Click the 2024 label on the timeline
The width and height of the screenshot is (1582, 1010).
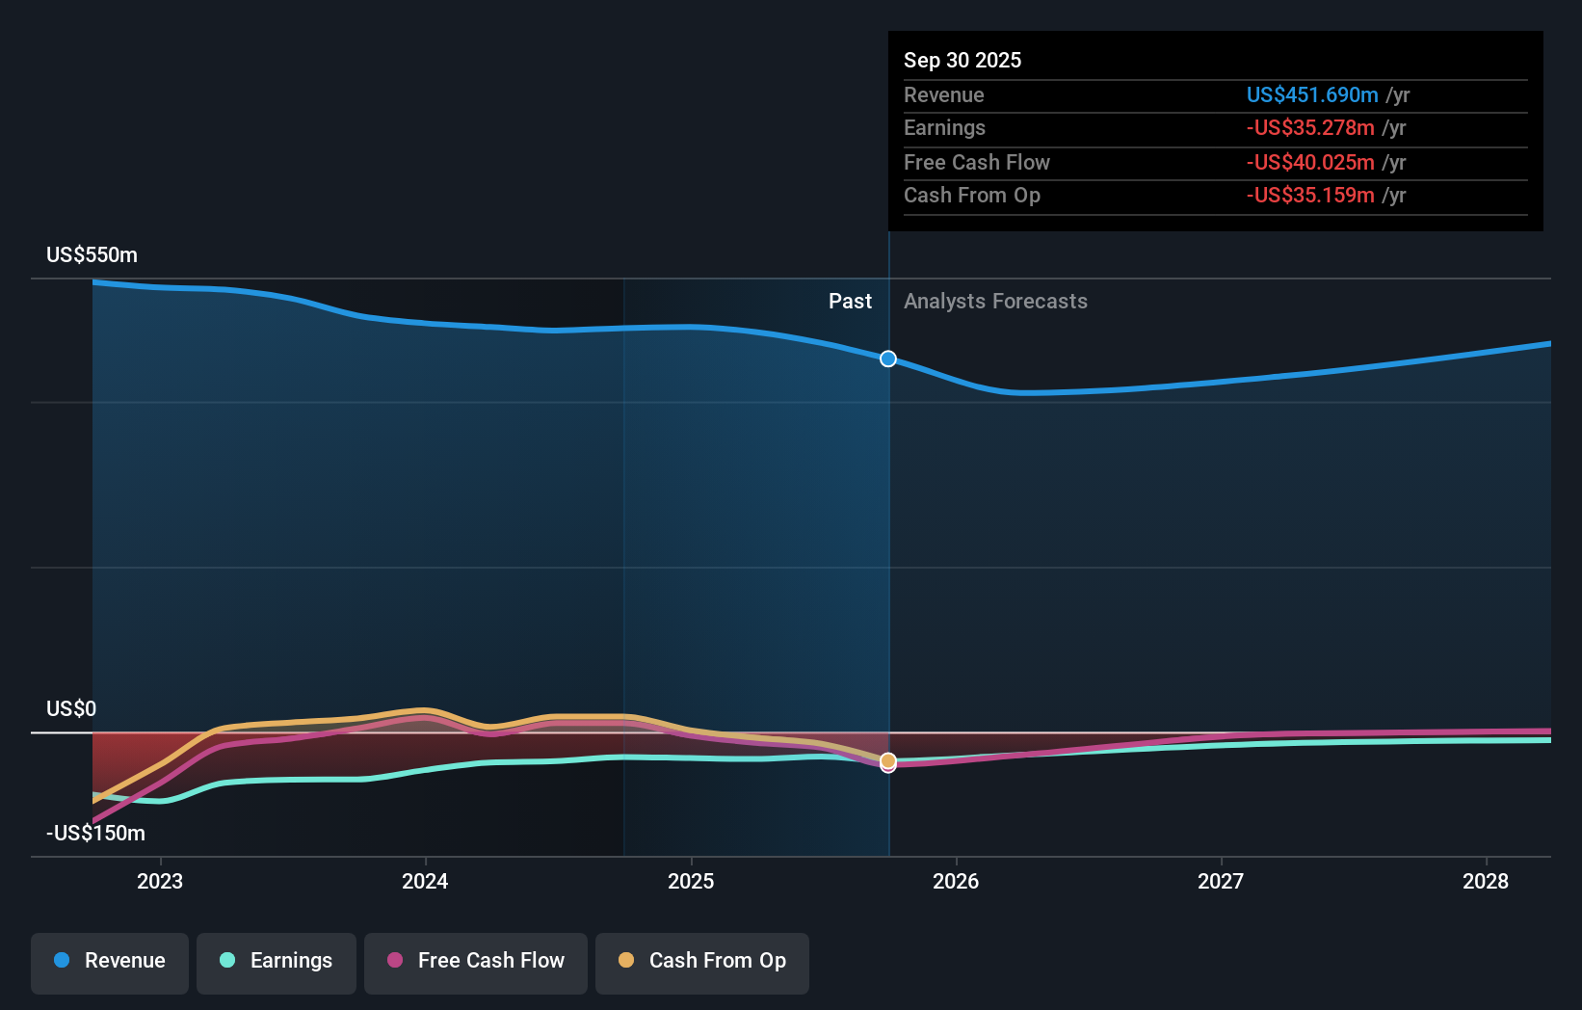[425, 881]
